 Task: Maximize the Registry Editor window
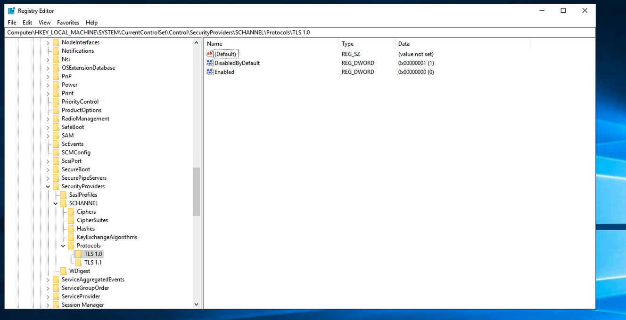click(563, 11)
